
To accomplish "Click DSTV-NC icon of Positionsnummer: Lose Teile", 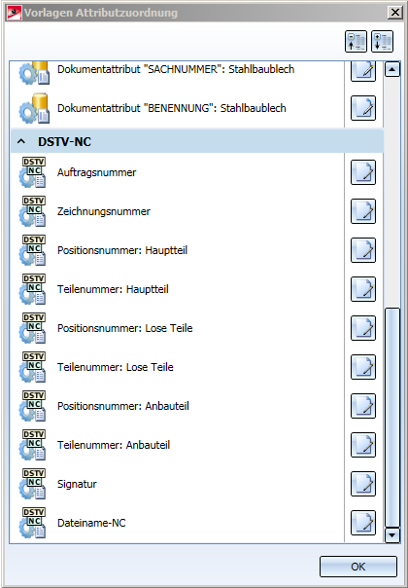I will point(33,328).
